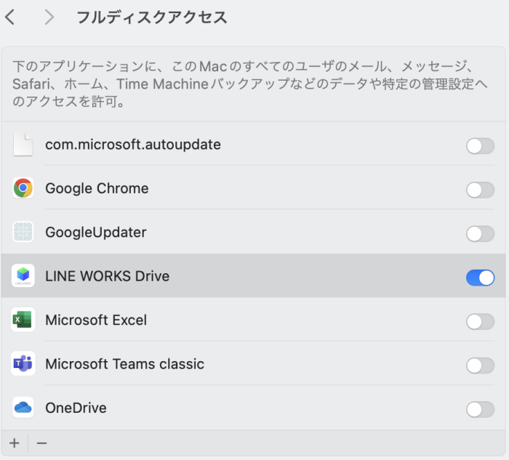Disable LINE WORKS Drive full disk access
The width and height of the screenshot is (509, 460).
pos(480,278)
